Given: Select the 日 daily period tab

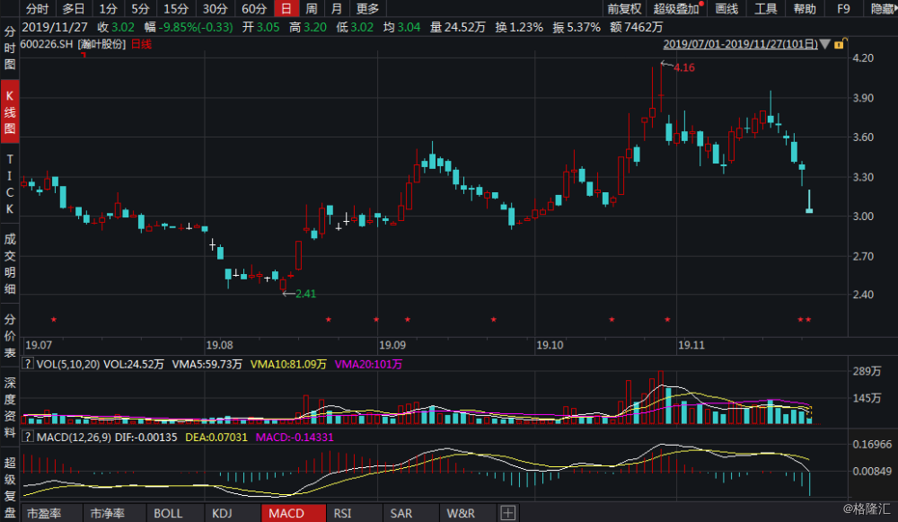Looking at the screenshot, I should coord(286,9).
